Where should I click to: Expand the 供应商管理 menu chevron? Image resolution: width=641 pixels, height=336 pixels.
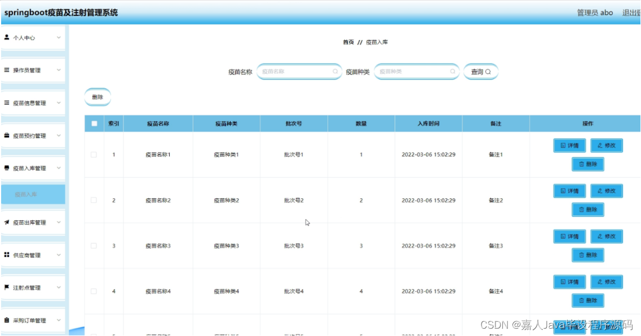click(x=59, y=255)
